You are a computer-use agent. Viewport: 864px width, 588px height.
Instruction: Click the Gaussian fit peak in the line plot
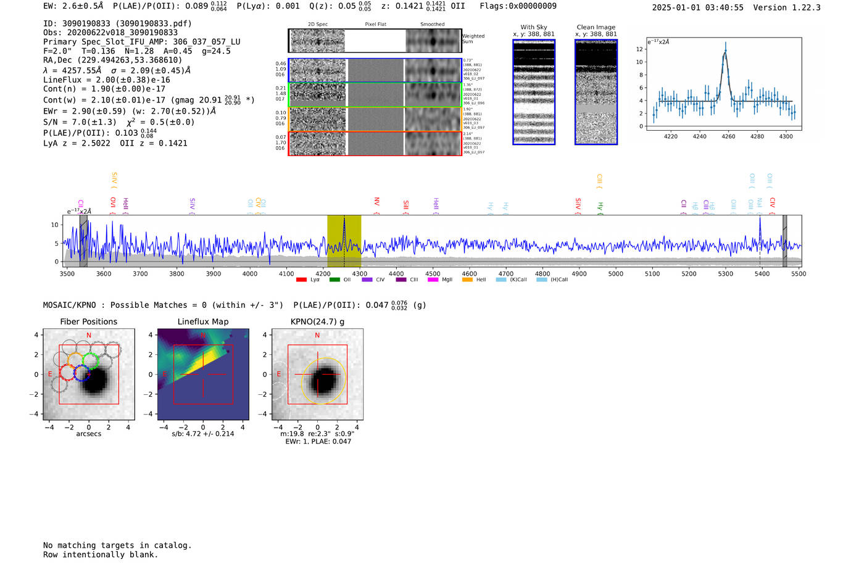click(x=725, y=52)
